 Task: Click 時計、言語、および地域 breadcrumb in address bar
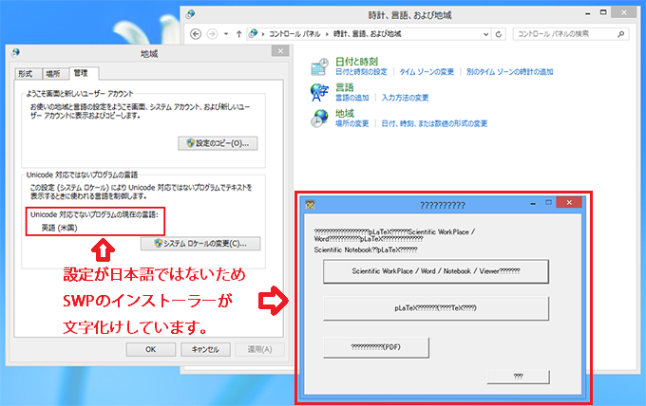[x=367, y=34]
